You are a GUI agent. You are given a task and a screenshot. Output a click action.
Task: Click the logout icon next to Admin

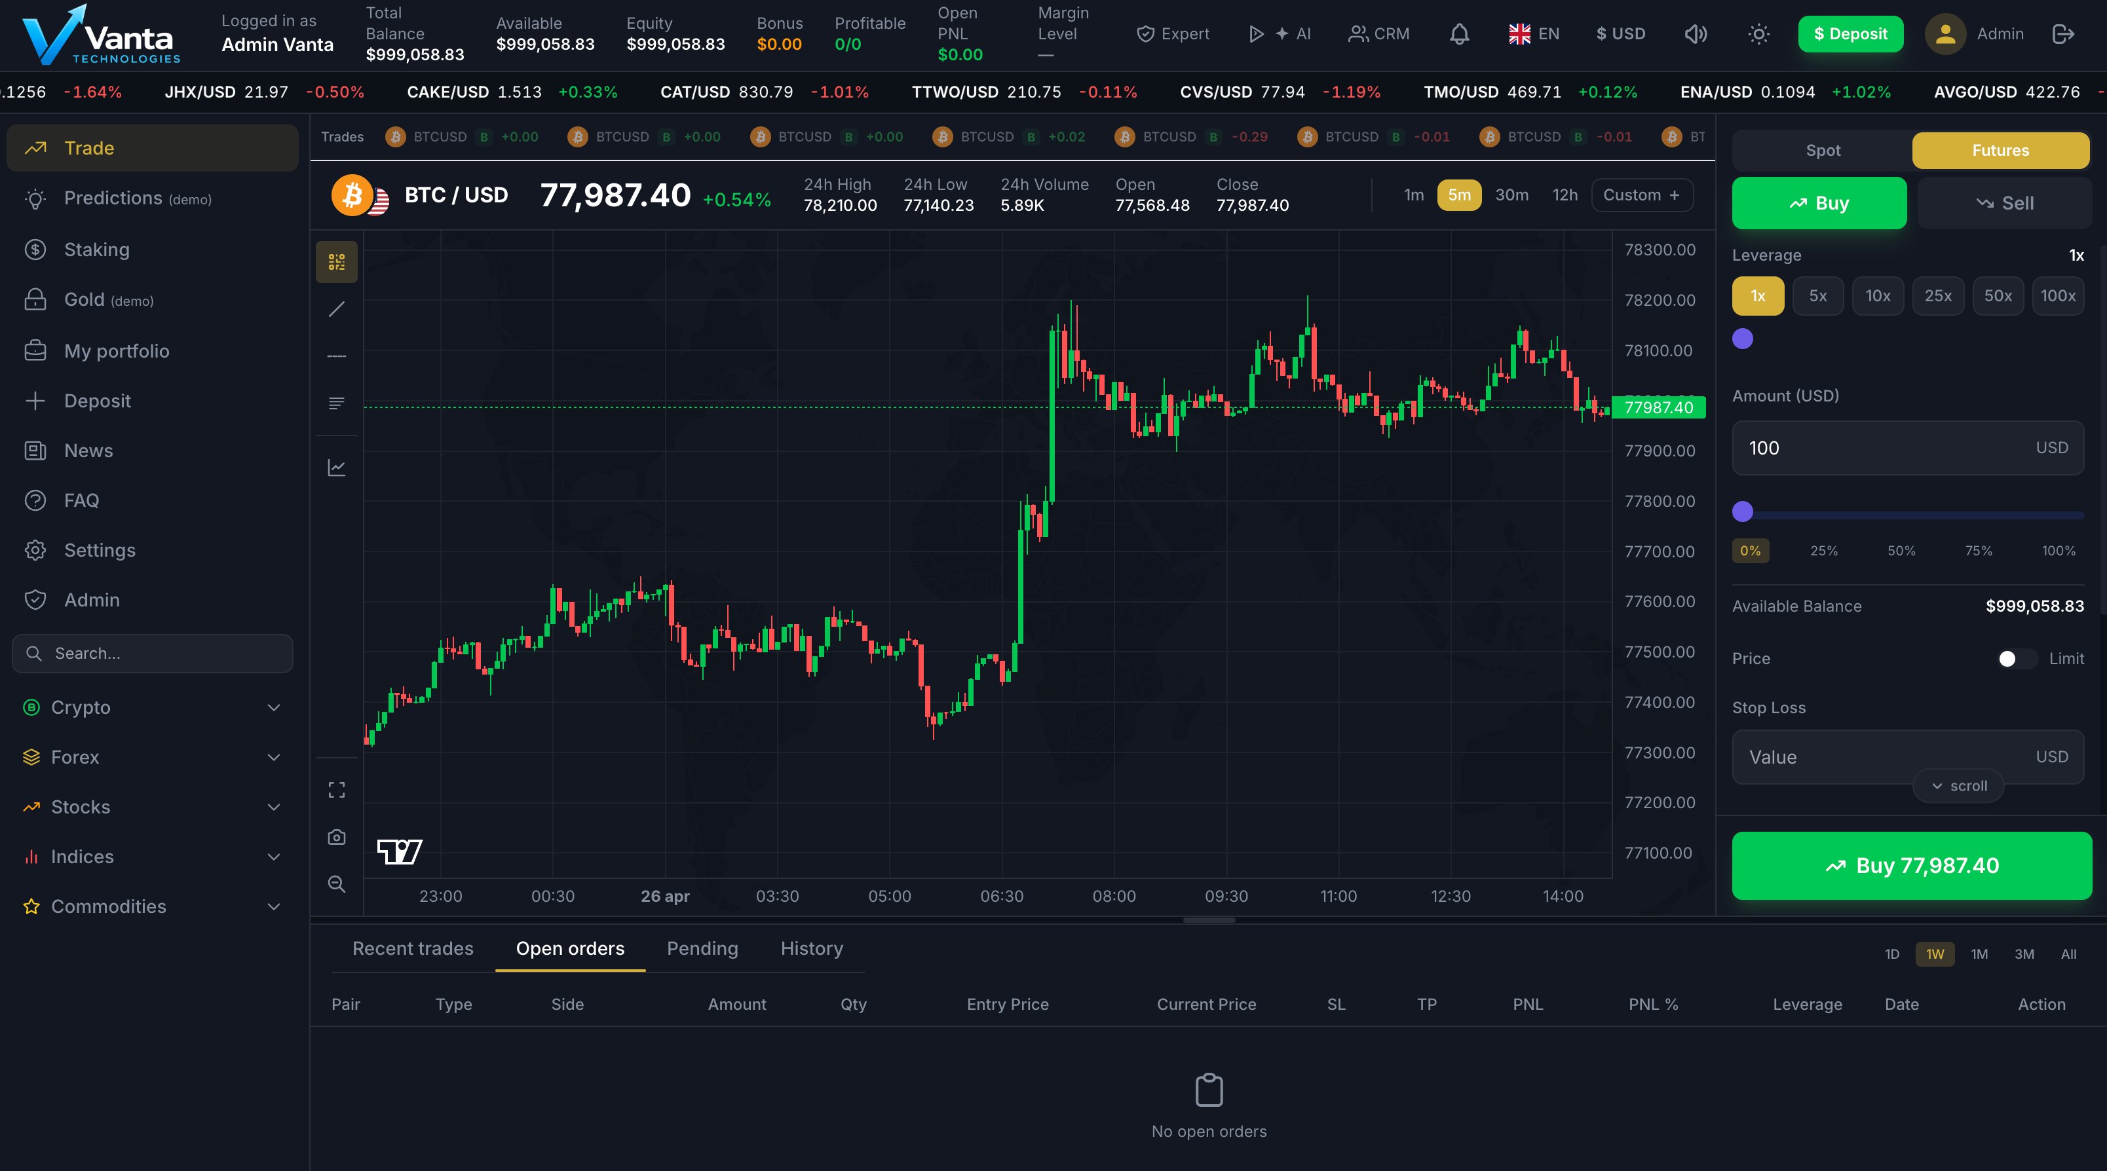(2064, 33)
